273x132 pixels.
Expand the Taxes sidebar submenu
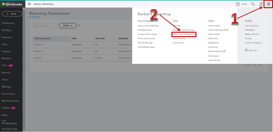pyautogui.click(x=22, y=80)
